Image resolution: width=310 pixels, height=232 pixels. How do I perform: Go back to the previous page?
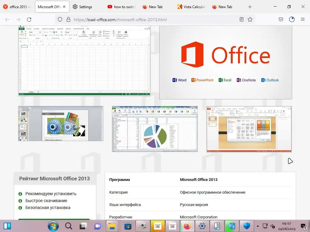(7, 20)
